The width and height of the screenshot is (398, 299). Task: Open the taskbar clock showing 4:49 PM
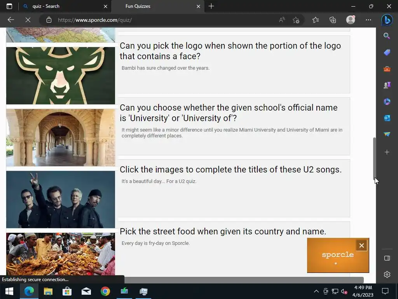[x=363, y=291]
